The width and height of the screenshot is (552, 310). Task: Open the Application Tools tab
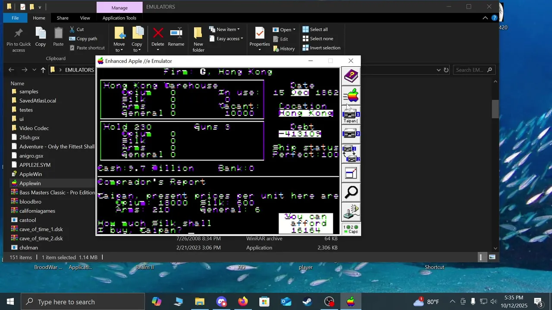pos(119,18)
